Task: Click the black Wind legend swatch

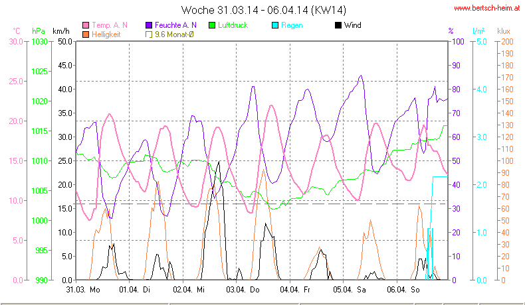Action: (x=338, y=25)
